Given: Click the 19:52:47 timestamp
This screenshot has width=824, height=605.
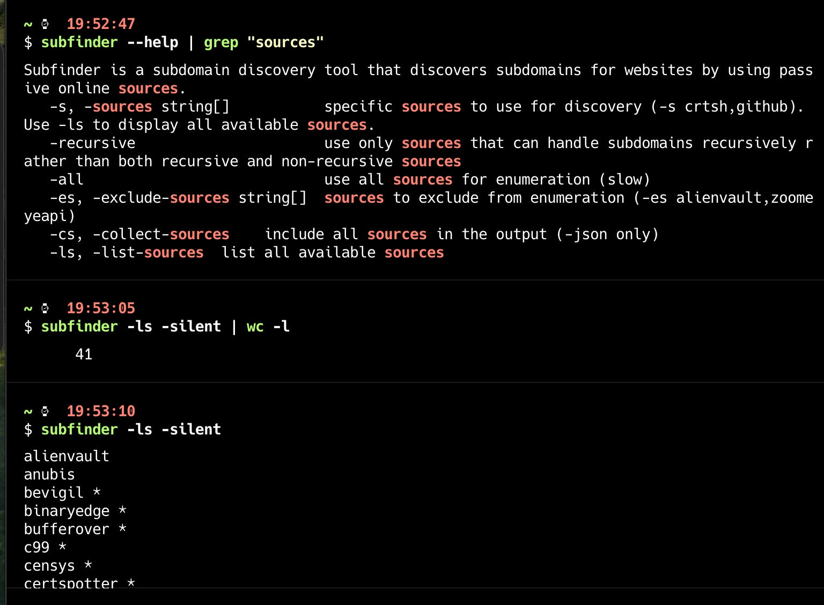Looking at the screenshot, I should click(x=101, y=24).
